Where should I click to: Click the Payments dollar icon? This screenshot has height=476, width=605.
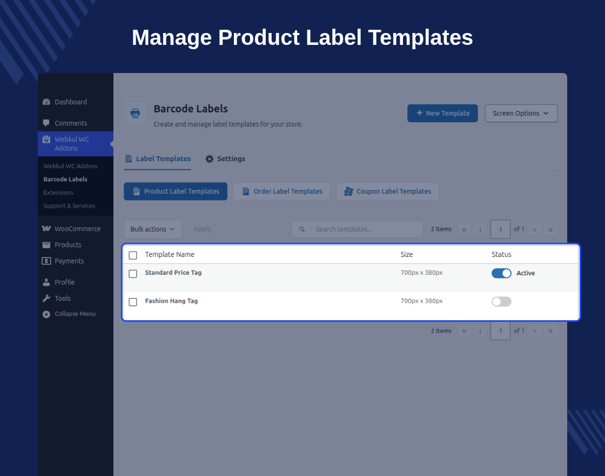46,261
